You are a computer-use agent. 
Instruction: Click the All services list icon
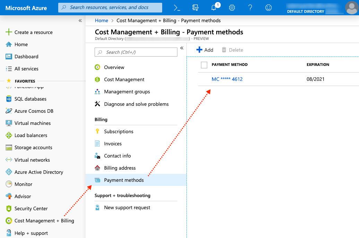point(9,69)
